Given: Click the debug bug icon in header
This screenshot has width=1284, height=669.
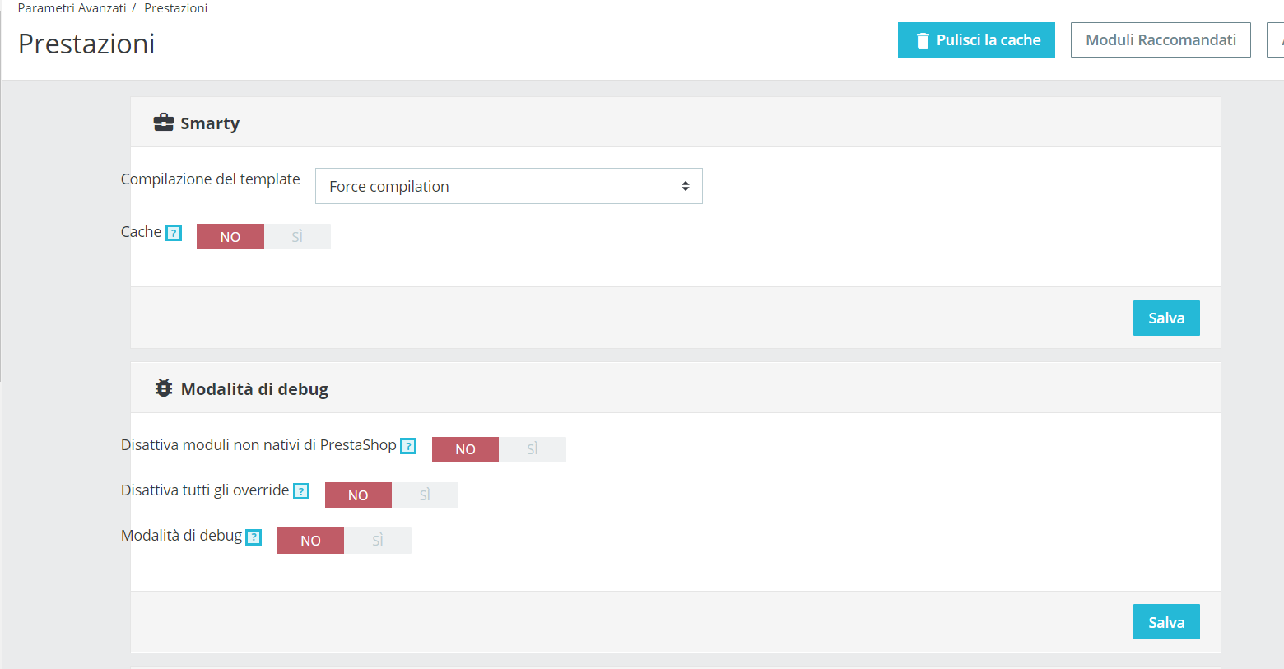Looking at the screenshot, I should coord(164,388).
